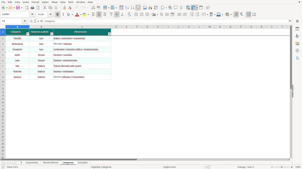
Task: Toggle Center Horizontally alignment
Action: (99, 15)
